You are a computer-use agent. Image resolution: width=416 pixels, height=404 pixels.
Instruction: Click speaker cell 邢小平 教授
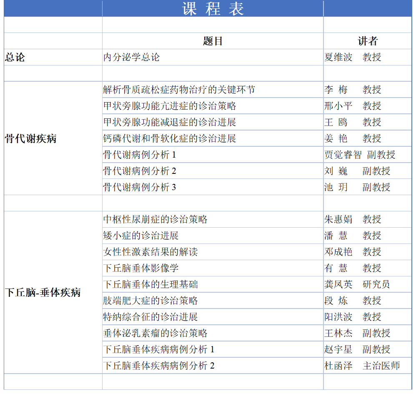368,106
